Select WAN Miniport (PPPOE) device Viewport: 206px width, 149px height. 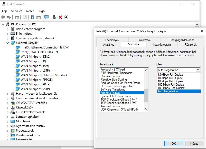point(36,80)
